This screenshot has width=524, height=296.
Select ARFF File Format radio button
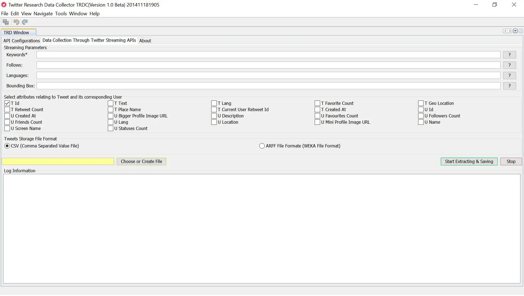(x=262, y=146)
